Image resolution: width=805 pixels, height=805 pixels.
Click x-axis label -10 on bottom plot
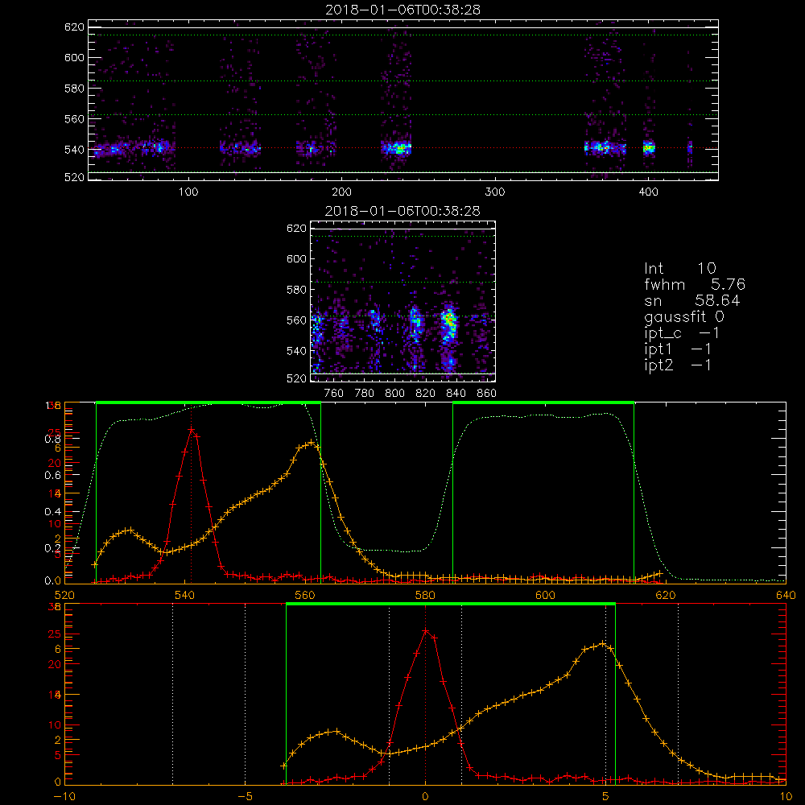click(64, 797)
